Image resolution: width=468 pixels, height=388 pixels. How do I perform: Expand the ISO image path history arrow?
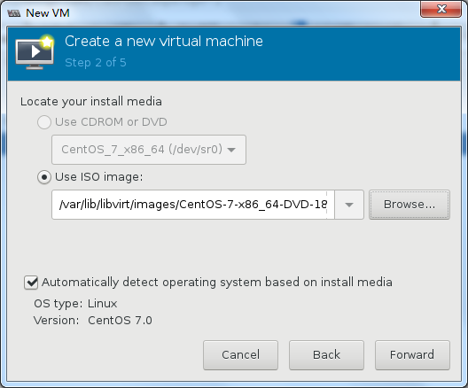click(349, 205)
